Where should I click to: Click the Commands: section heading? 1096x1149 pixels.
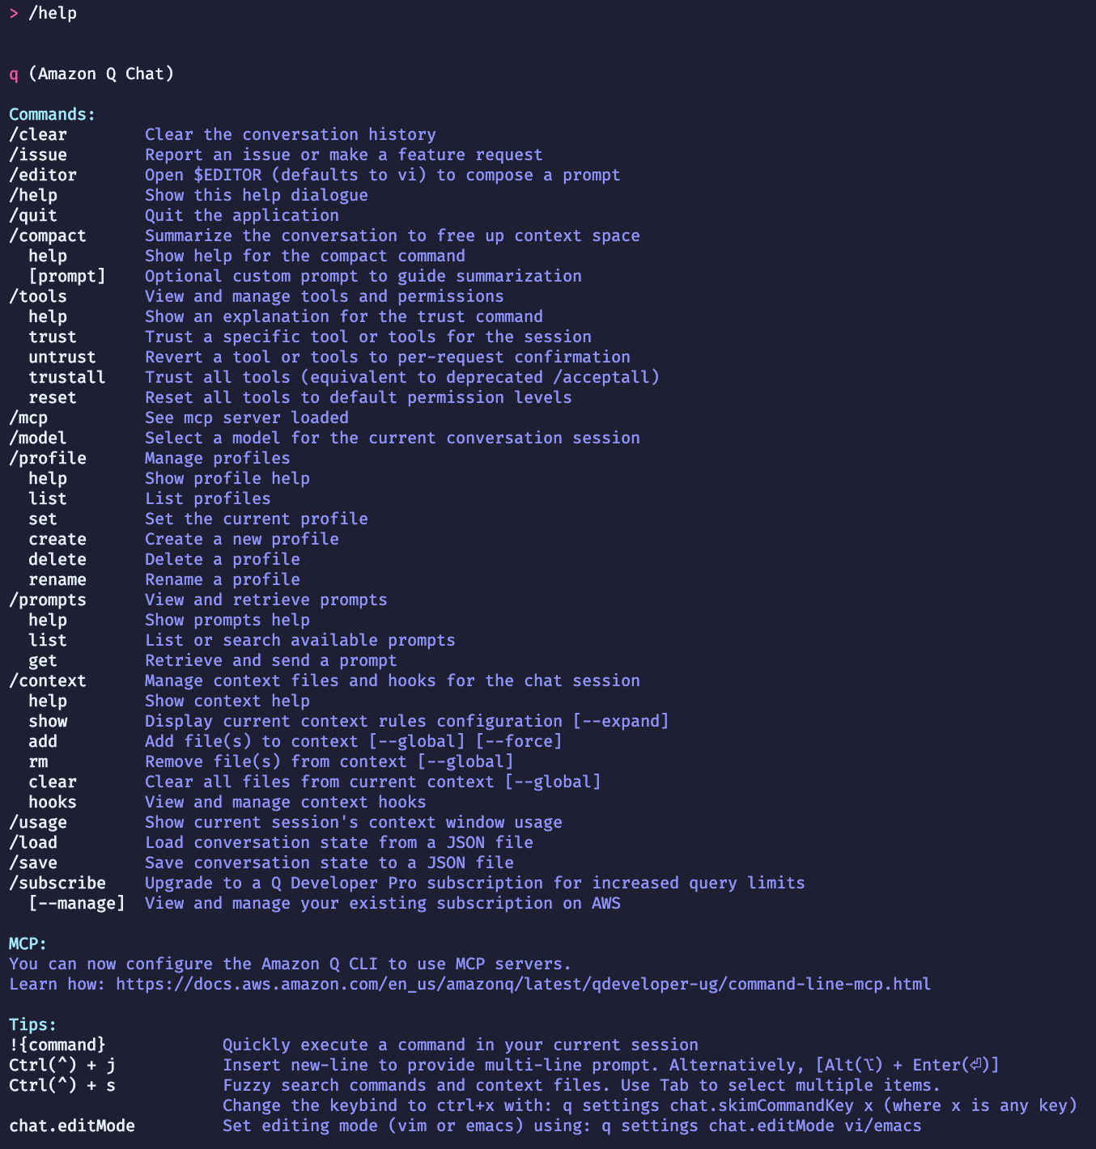(x=53, y=114)
